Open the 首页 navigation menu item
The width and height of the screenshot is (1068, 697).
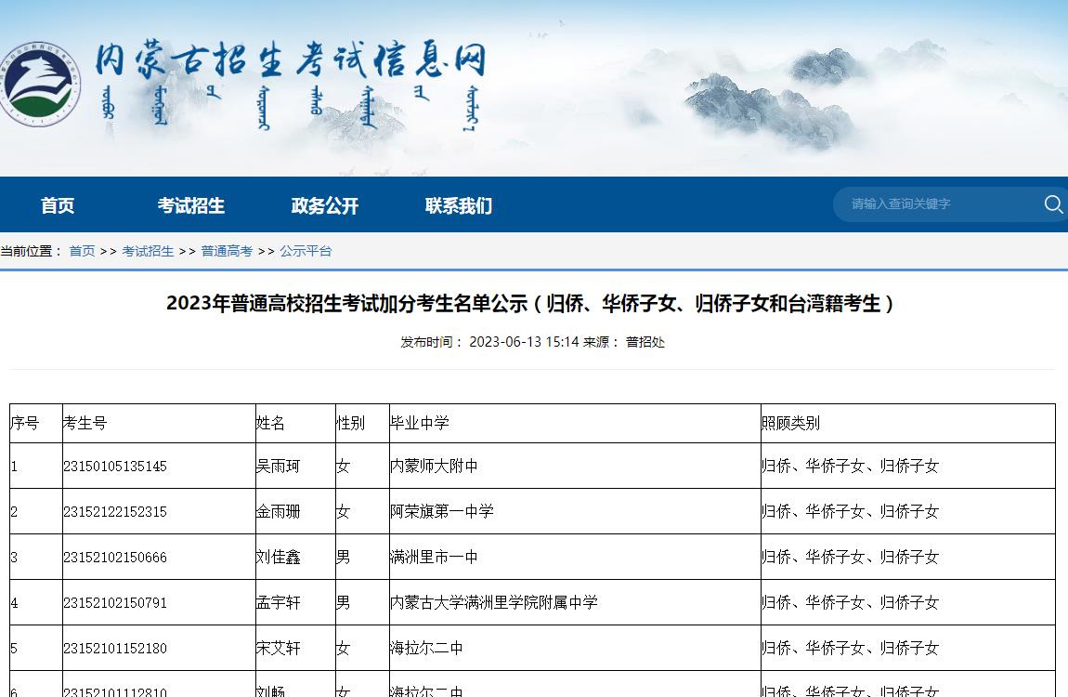click(x=58, y=205)
